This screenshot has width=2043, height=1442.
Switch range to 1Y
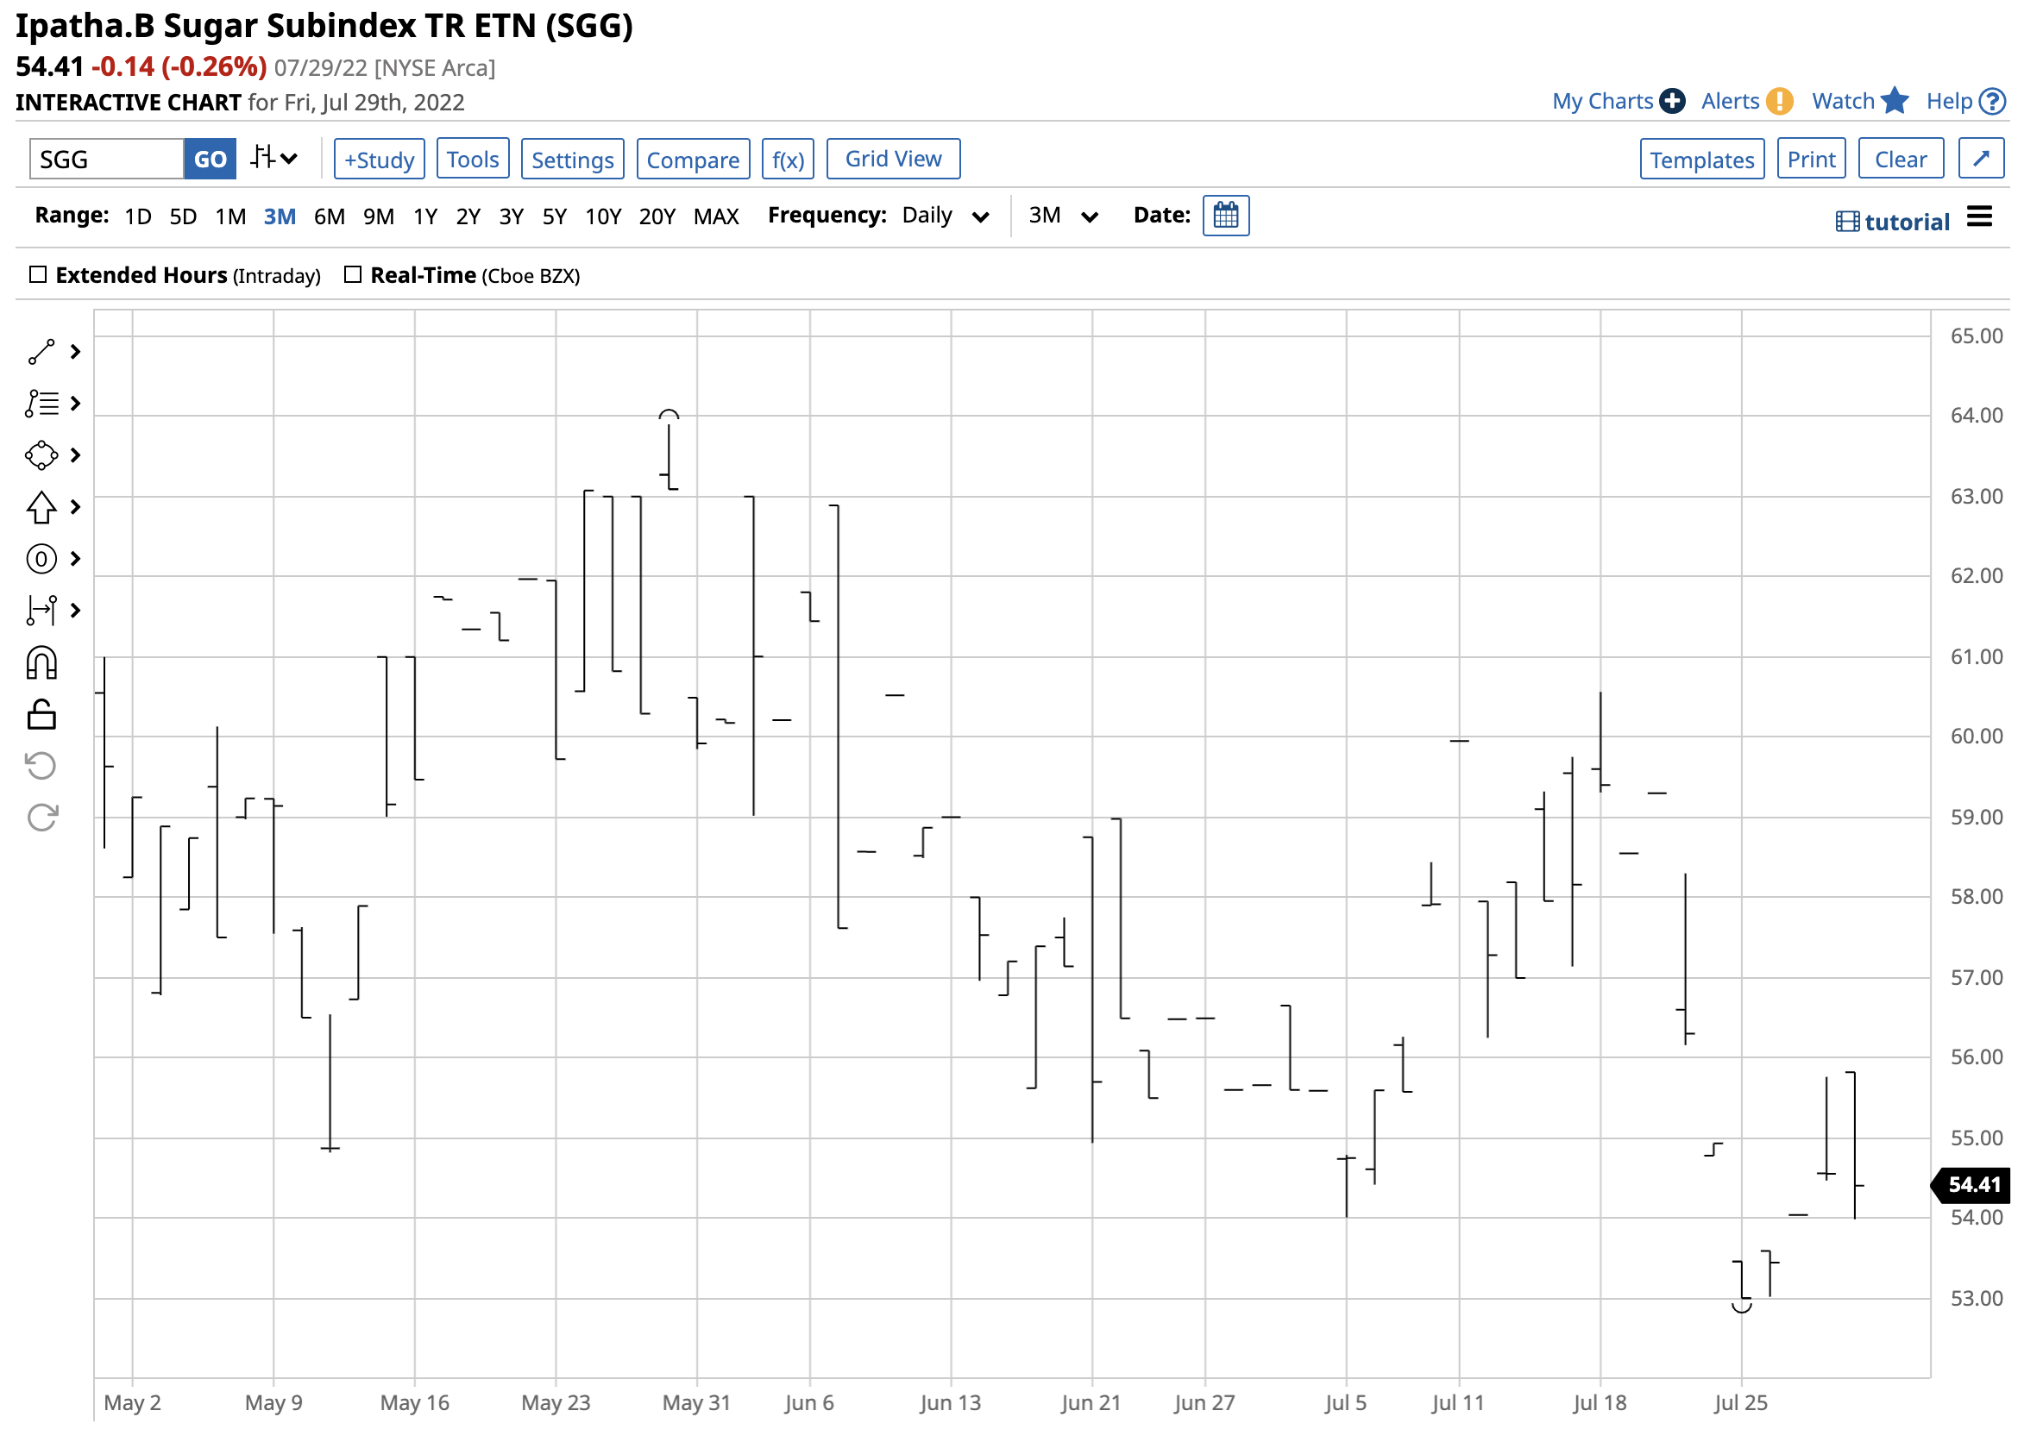[425, 217]
